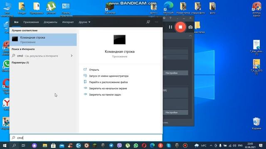Open Bandicam help question mark icon

[x=170, y=18]
